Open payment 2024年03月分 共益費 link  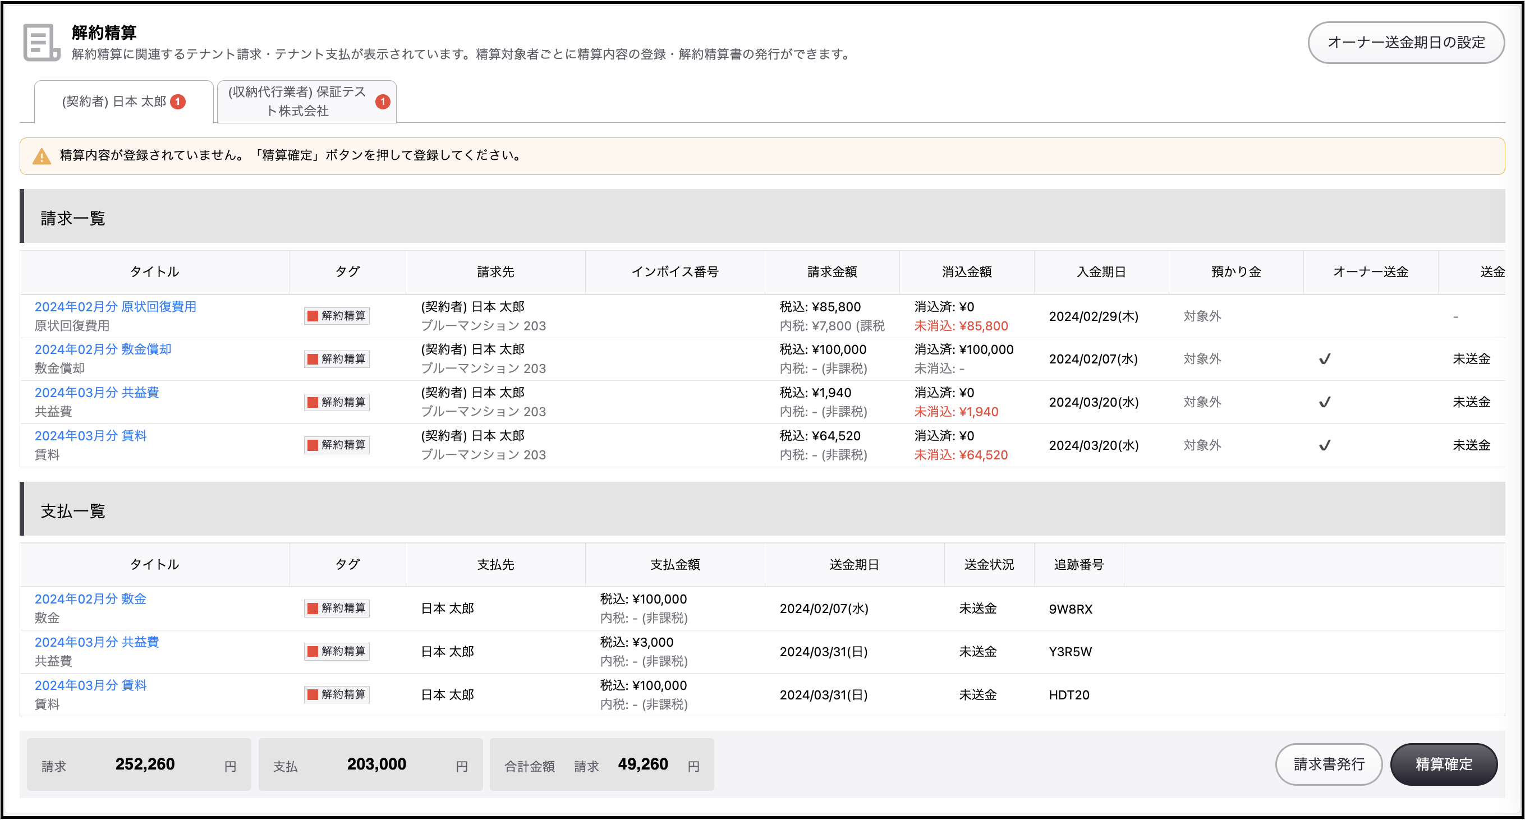[97, 642]
